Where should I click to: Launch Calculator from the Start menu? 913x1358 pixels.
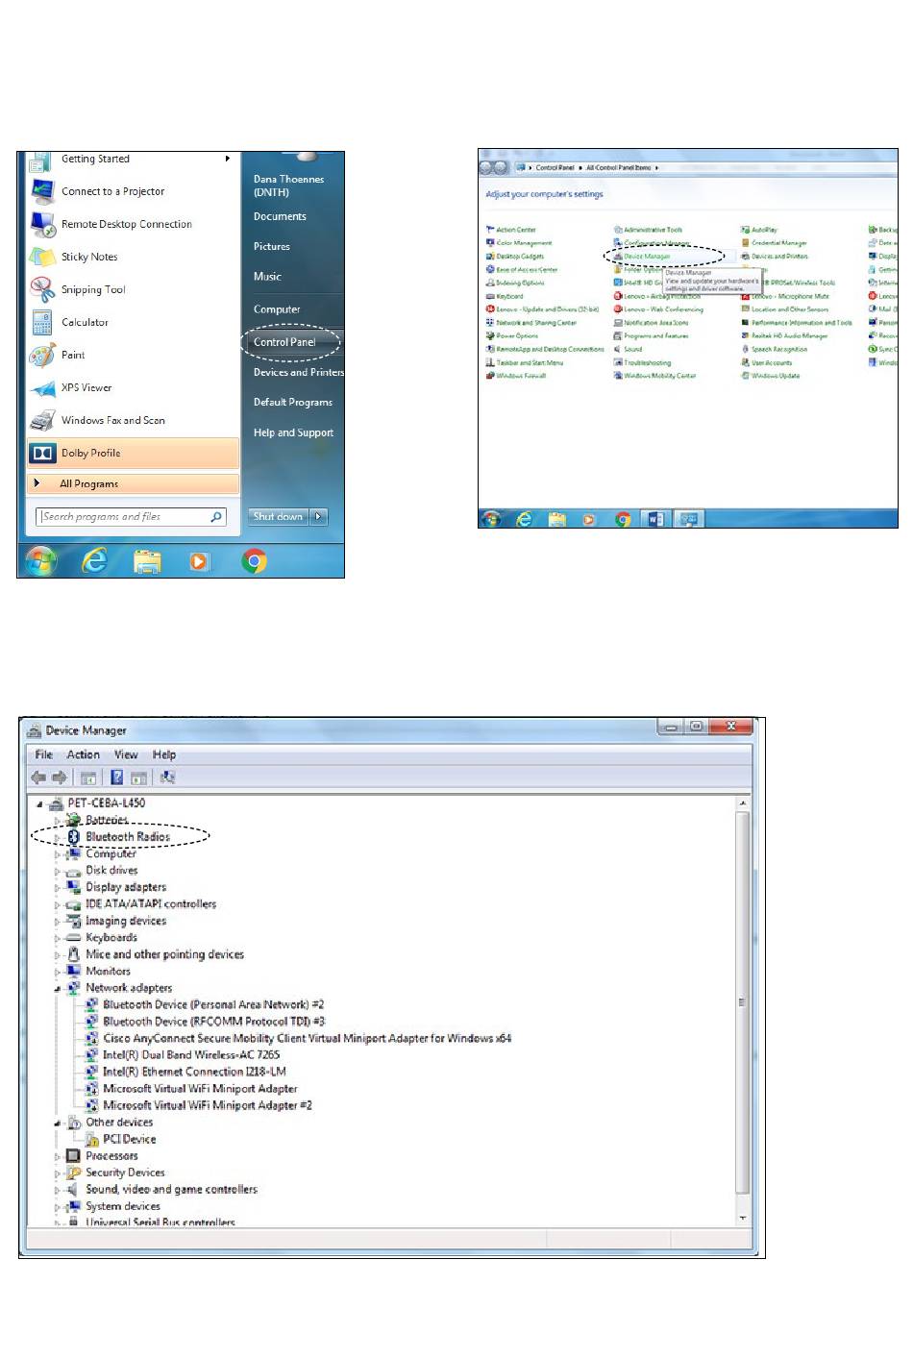coord(85,322)
